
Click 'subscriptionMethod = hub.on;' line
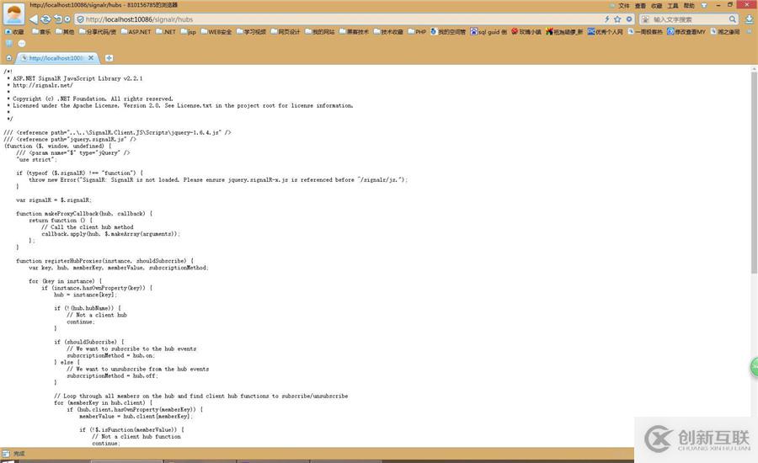pos(110,355)
